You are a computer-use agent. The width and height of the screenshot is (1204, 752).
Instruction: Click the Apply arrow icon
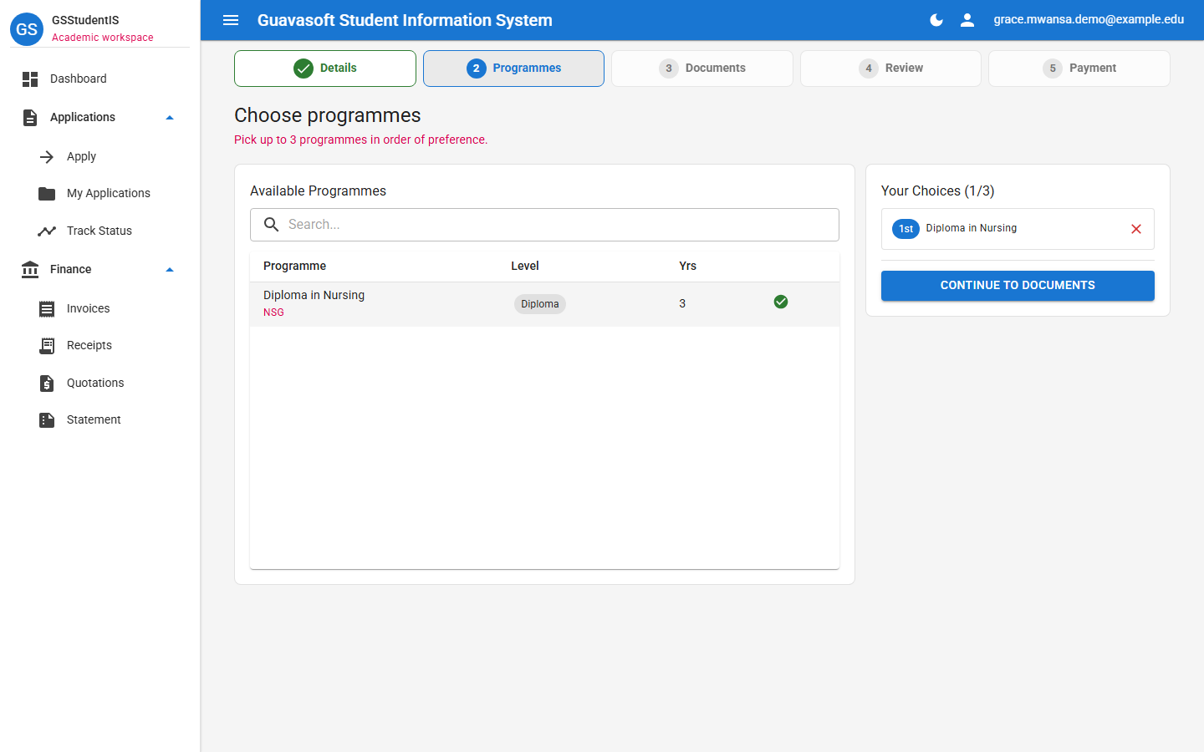(x=47, y=157)
